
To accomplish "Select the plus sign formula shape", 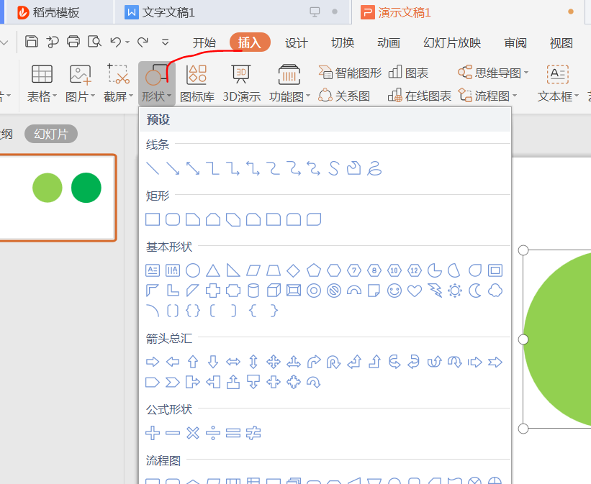I will pyautogui.click(x=153, y=433).
